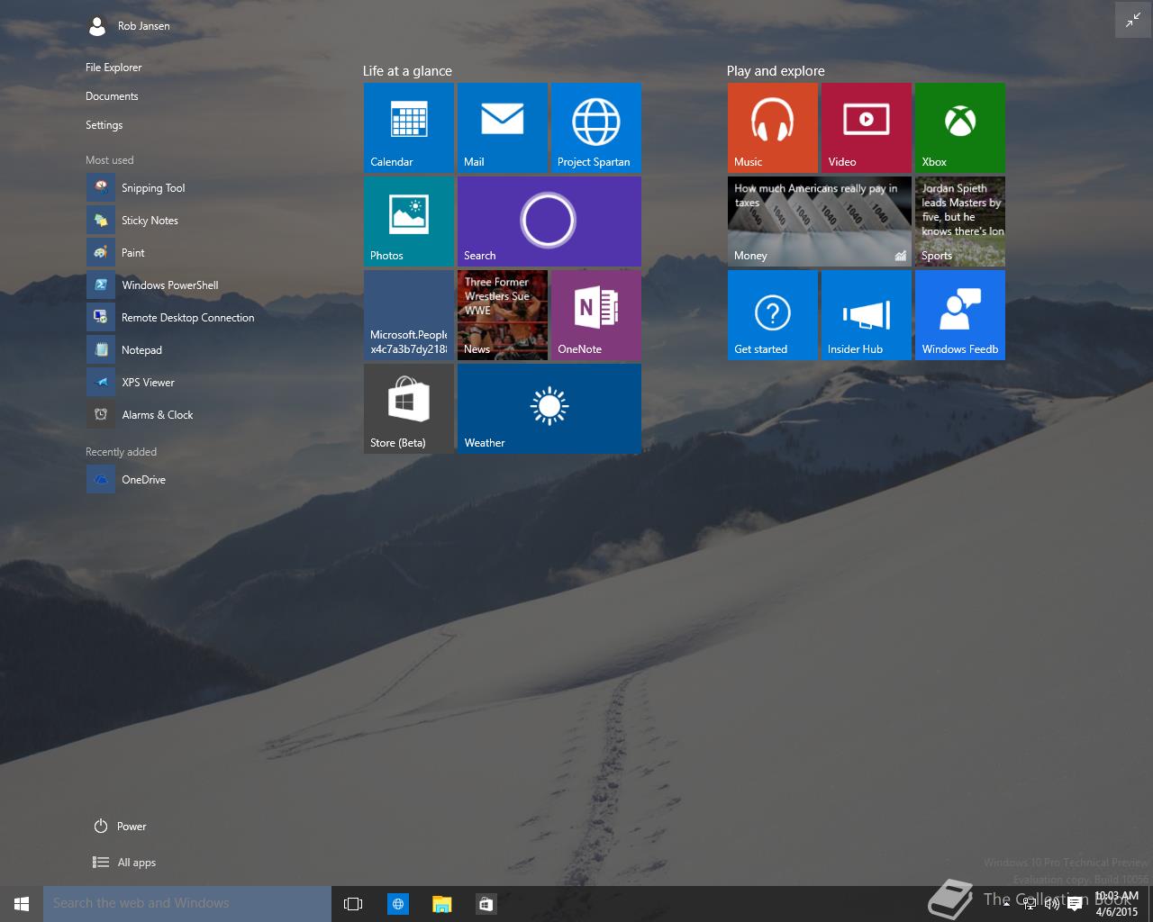Launch Project Spartan from the taskbar

click(x=398, y=904)
